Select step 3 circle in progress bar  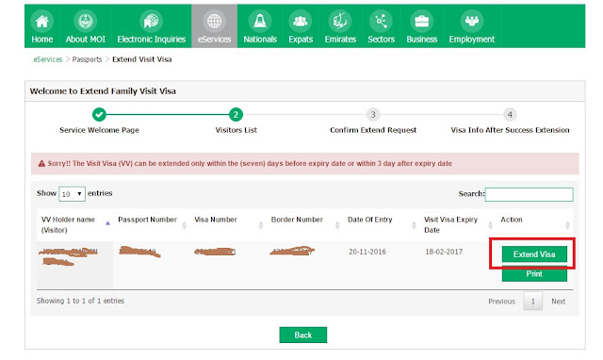373,115
